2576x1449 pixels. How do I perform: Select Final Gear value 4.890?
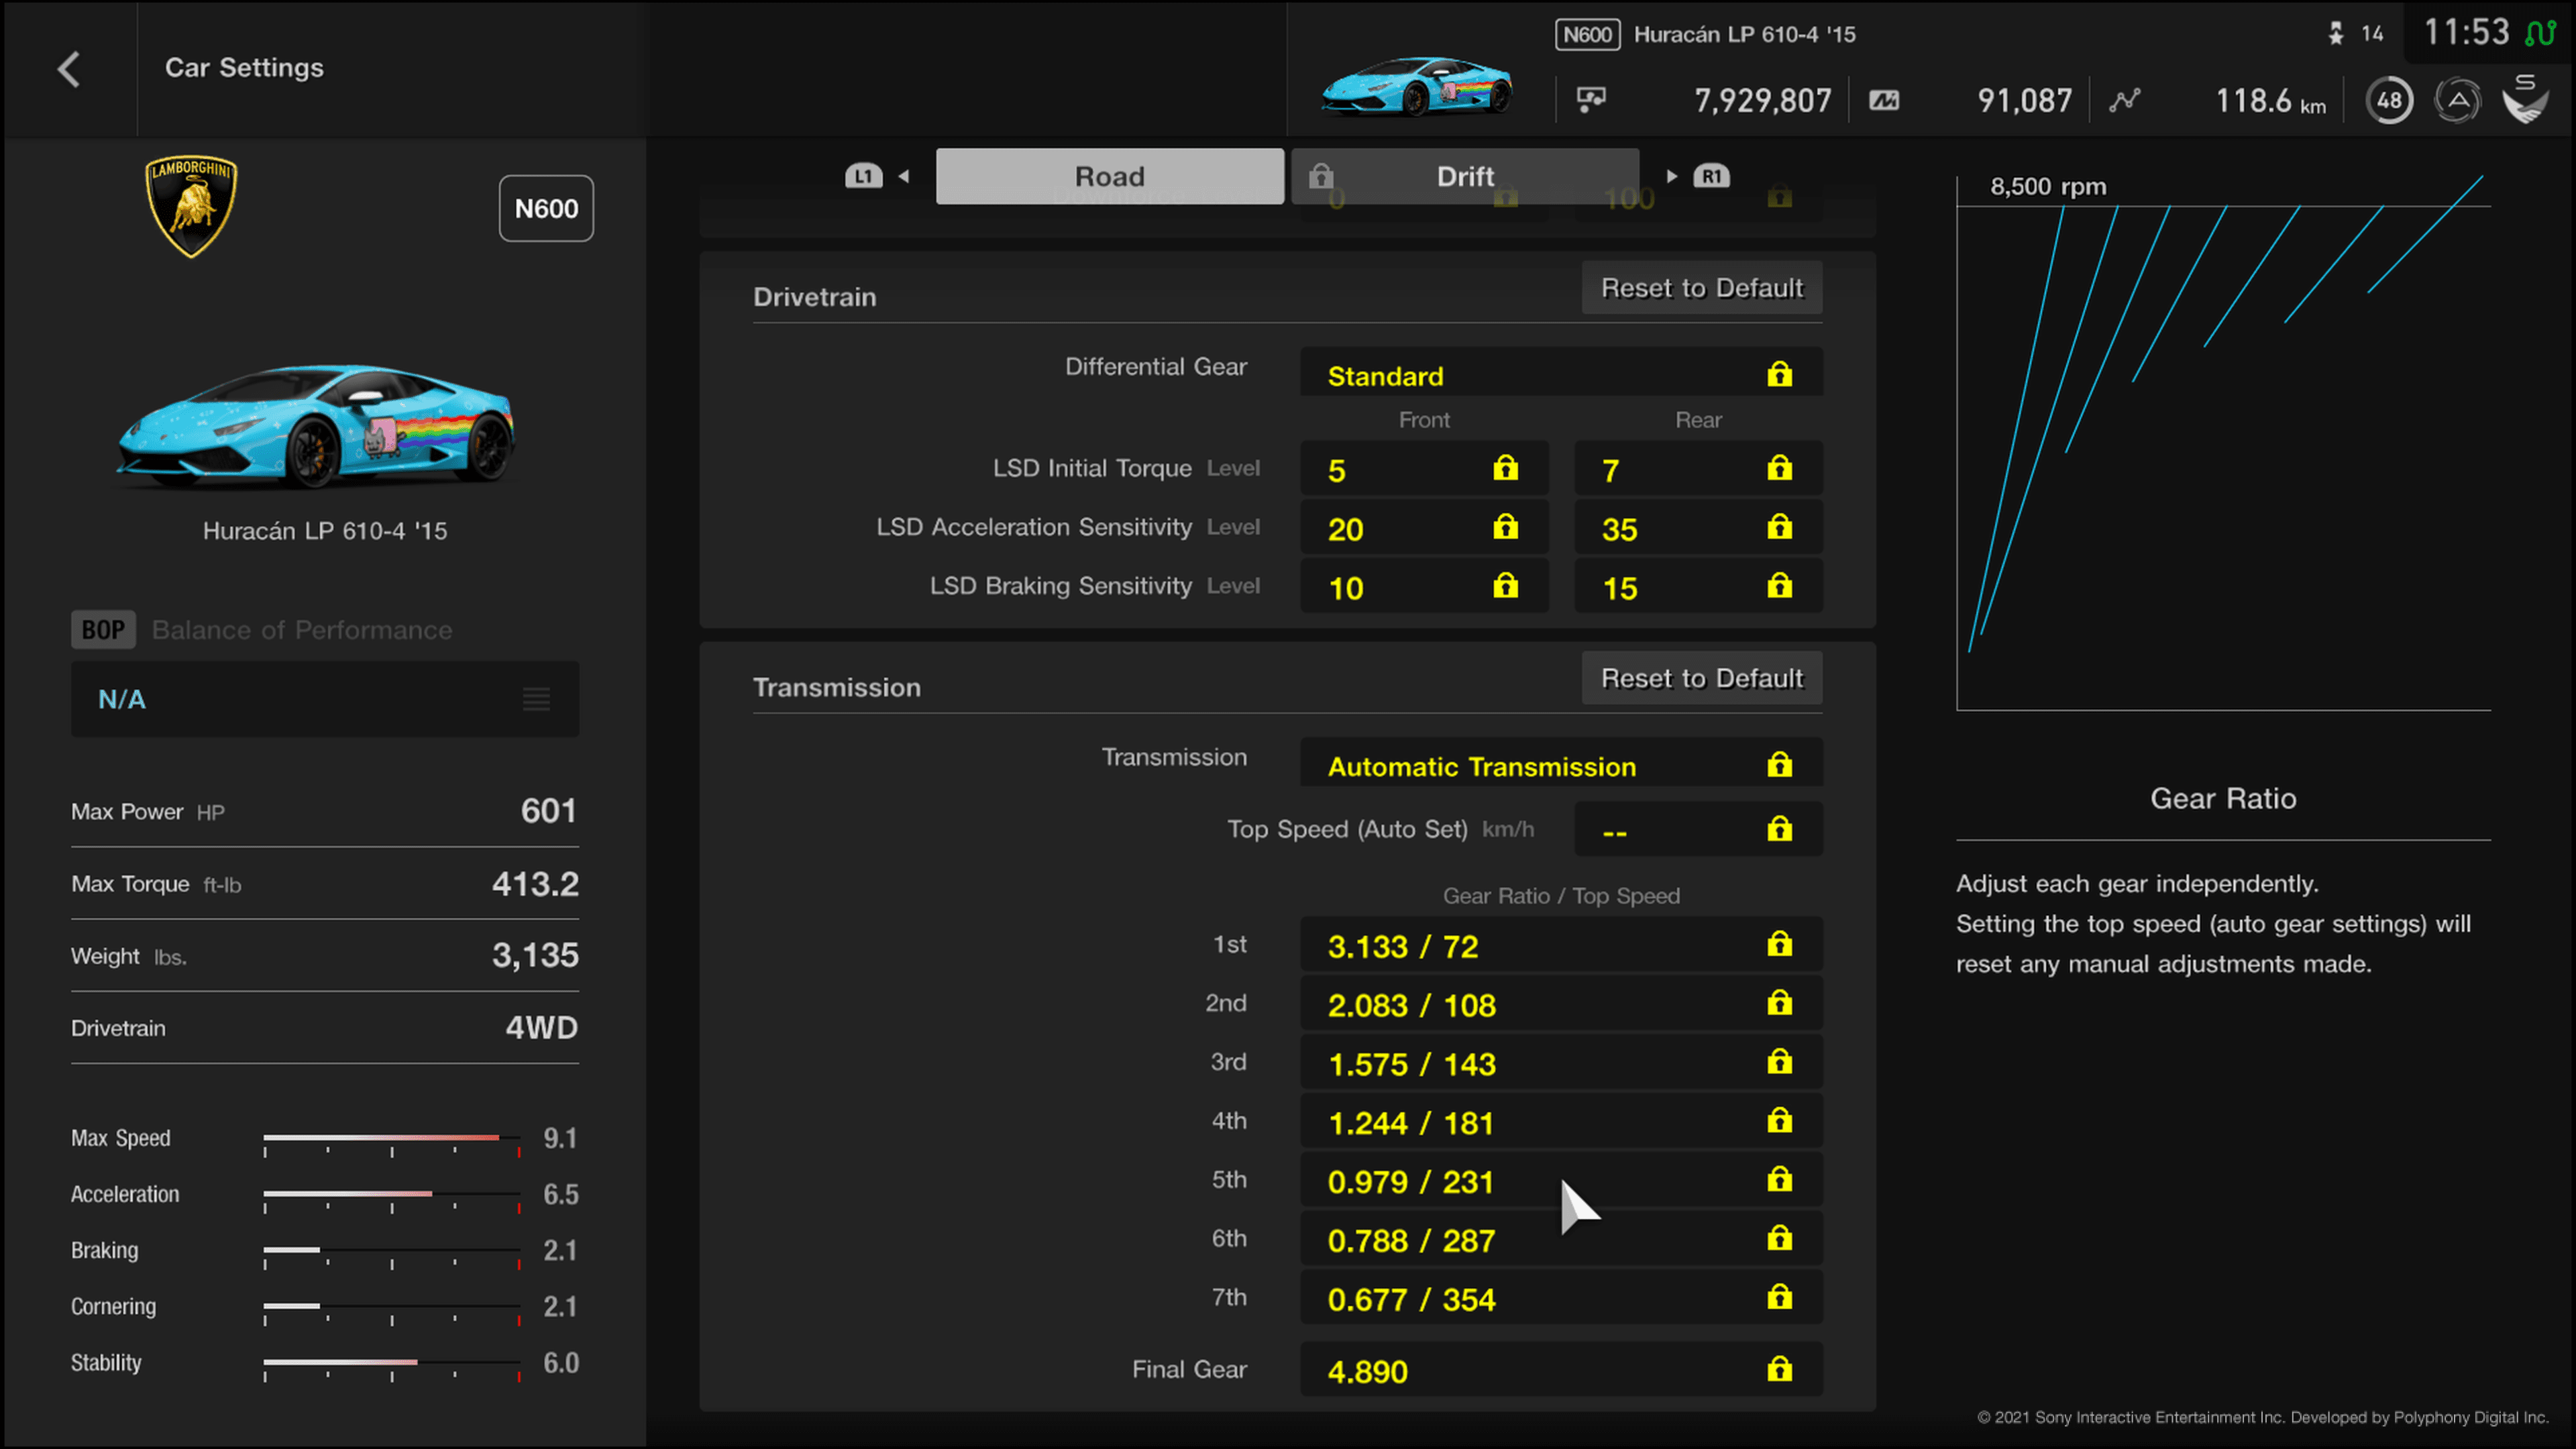[1561, 1369]
